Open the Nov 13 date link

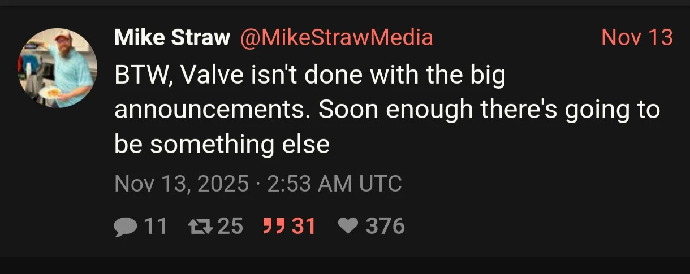637,38
